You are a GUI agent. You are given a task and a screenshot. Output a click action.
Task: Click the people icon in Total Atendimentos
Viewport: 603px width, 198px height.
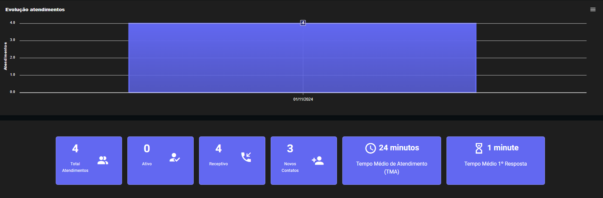103,160
